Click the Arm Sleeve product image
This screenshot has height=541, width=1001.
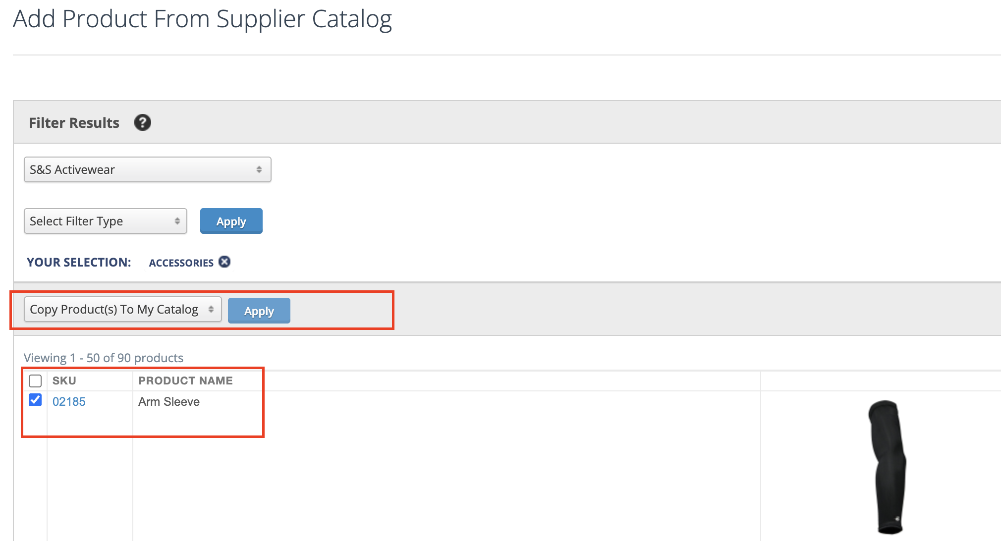[x=888, y=466]
